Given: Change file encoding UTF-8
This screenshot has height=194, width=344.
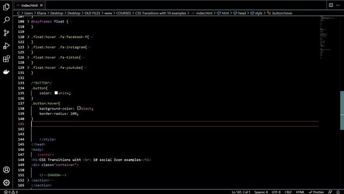Looking at the screenshot, I should [x=276, y=192].
